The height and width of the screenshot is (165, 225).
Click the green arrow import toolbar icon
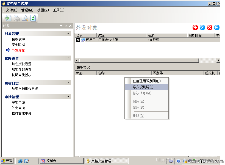(8, 18)
